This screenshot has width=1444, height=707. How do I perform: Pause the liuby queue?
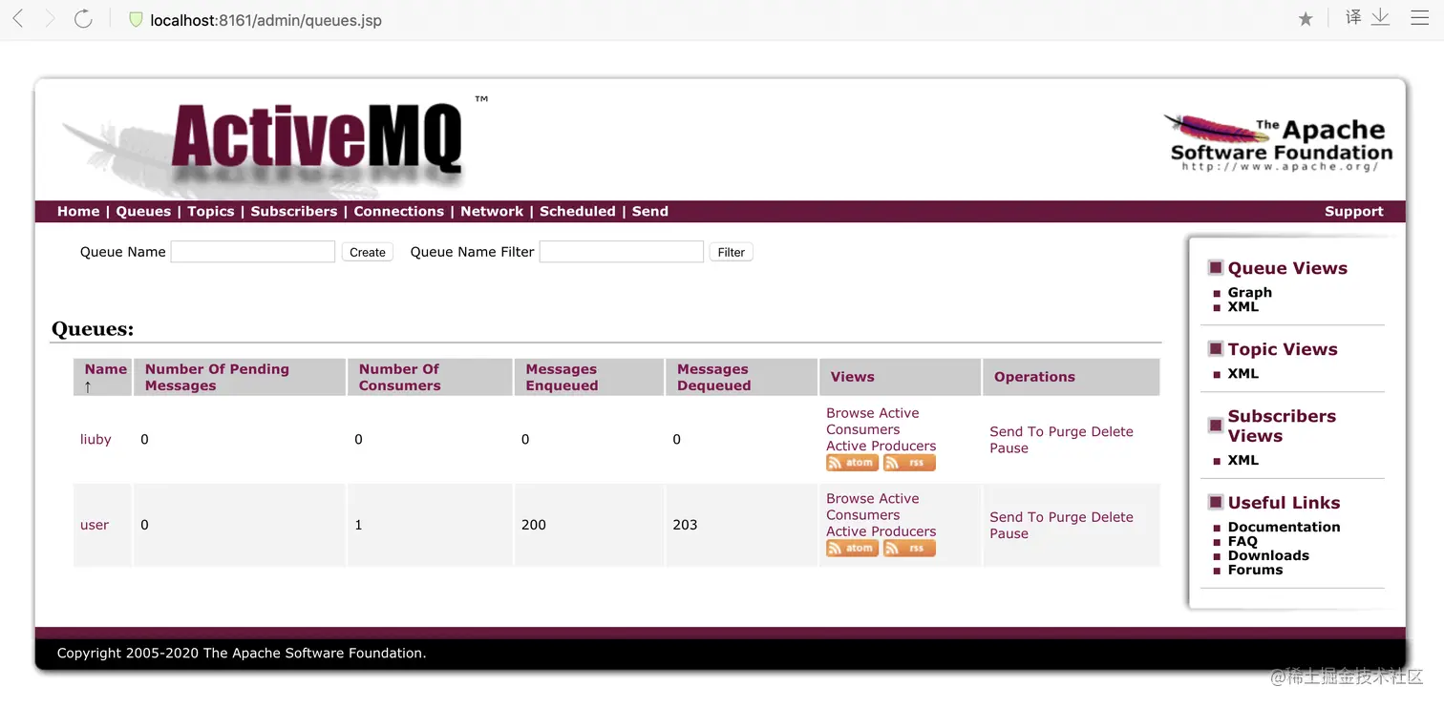click(x=1009, y=448)
